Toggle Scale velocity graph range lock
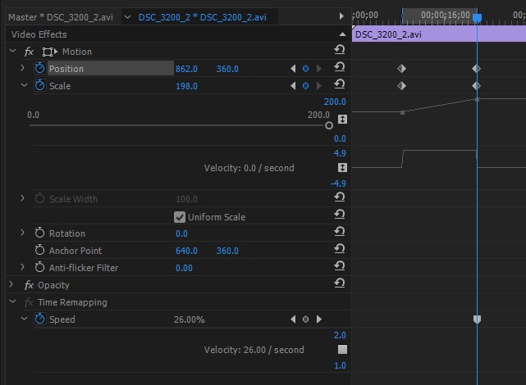The height and width of the screenshot is (385, 526). click(x=342, y=167)
